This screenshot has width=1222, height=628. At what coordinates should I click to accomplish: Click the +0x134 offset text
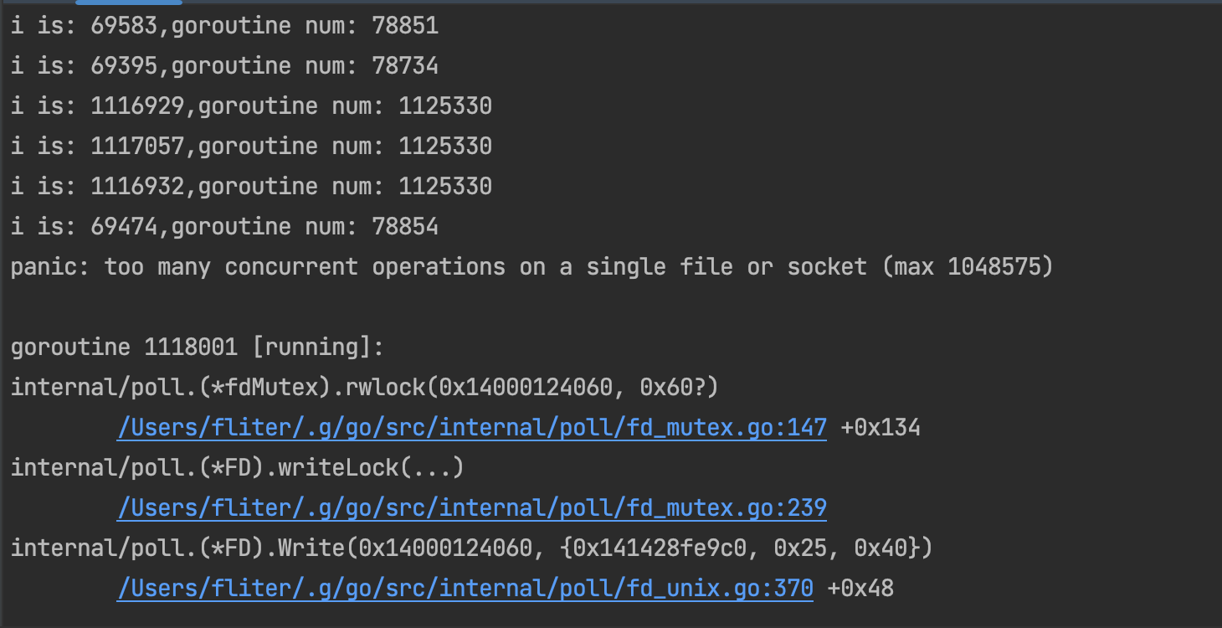click(x=881, y=428)
